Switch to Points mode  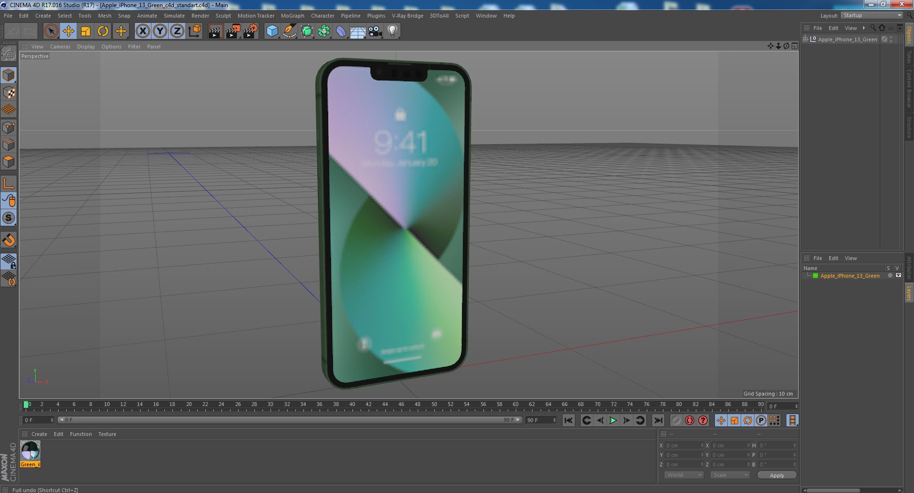coord(9,127)
